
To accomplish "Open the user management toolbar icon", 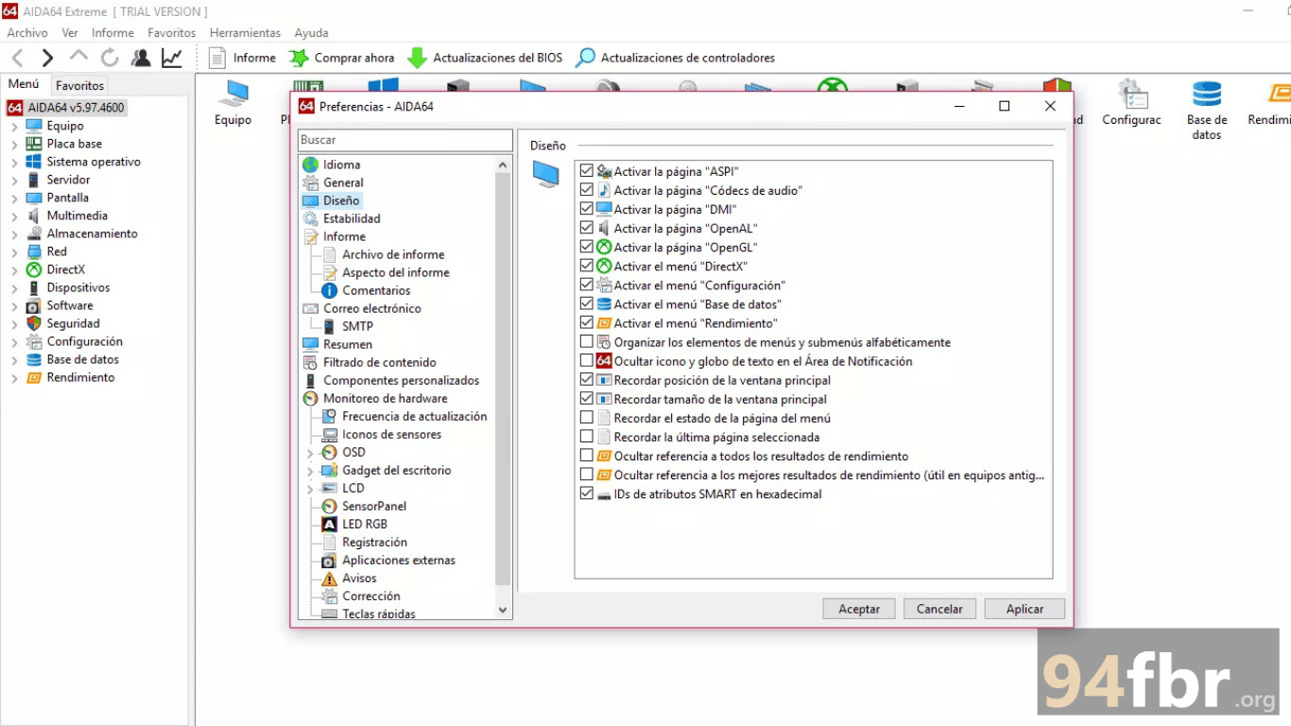I will 141,58.
